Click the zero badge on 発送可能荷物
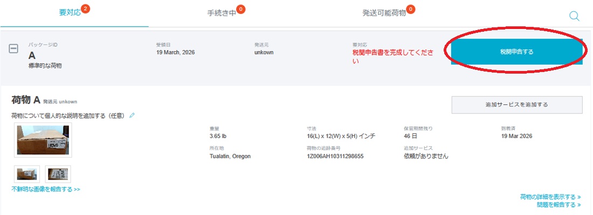The width and height of the screenshot is (593, 215). [411, 9]
